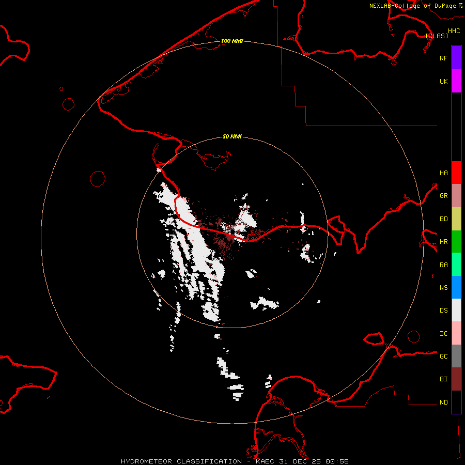Click the IC legend label
This screenshot has height=465, width=465.
coord(443,334)
